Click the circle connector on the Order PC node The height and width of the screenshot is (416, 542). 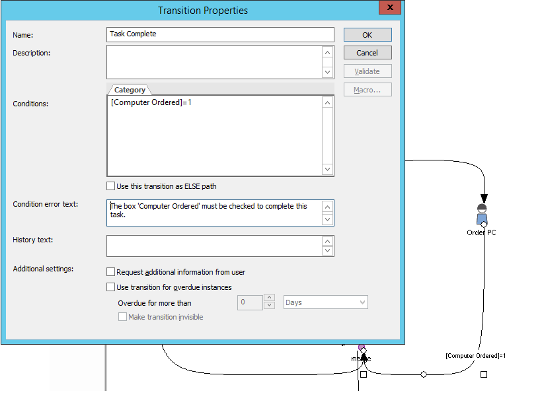click(x=483, y=225)
